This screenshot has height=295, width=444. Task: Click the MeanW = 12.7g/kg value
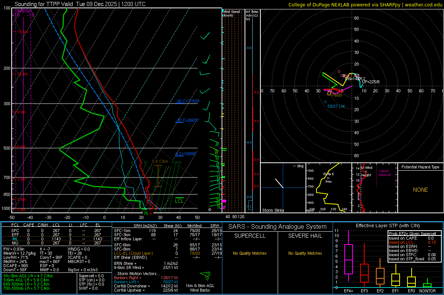[20, 253]
